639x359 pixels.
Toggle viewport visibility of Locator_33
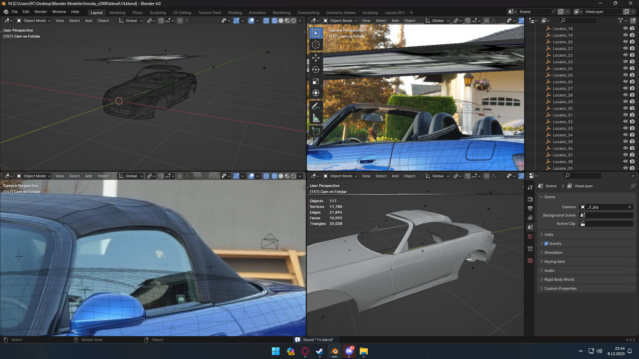625,128
